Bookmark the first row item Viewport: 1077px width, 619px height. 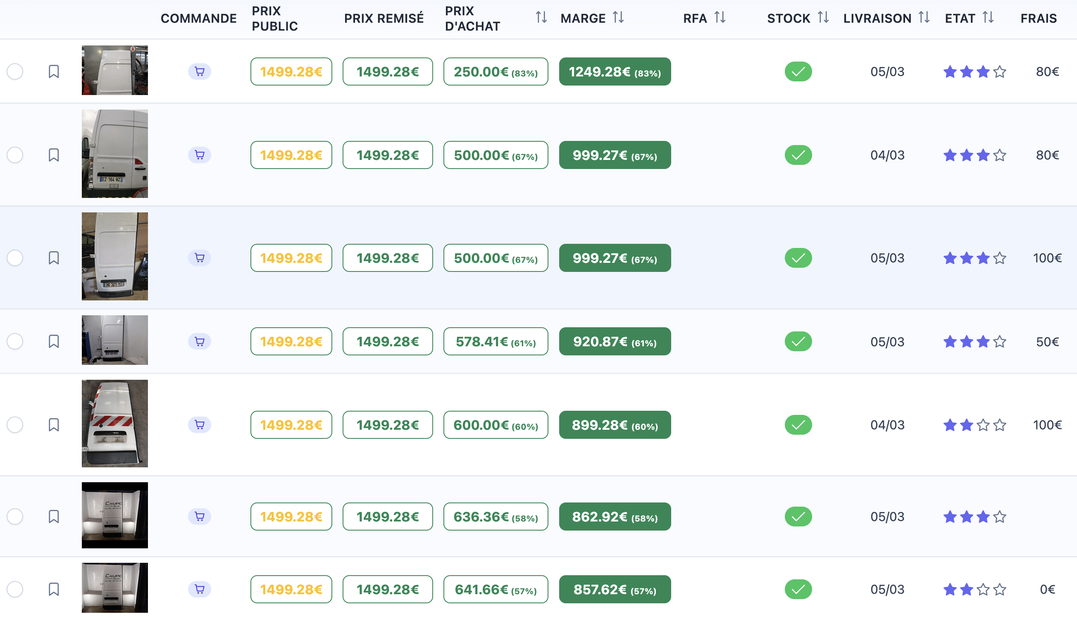pos(54,71)
